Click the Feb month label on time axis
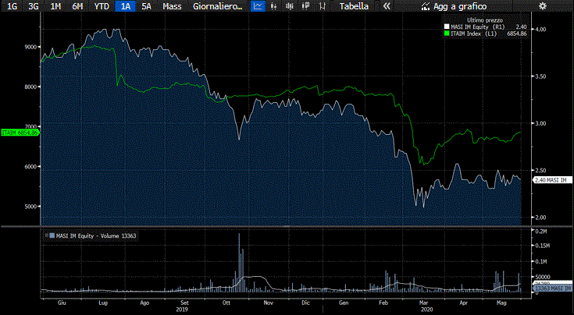Viewport: 574px width, 315px height. [x=383, y=303]
